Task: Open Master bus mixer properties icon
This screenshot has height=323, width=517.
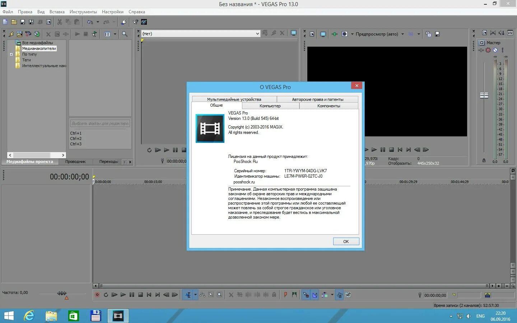Action: (484, 33)
